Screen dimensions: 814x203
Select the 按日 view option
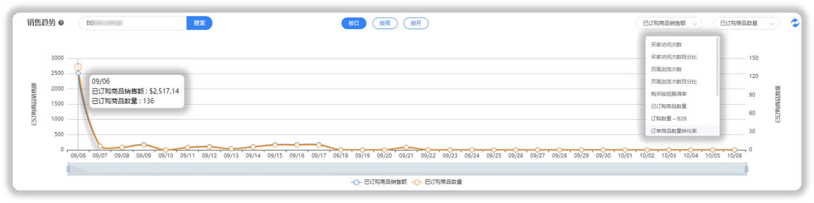tap(354, 23)
